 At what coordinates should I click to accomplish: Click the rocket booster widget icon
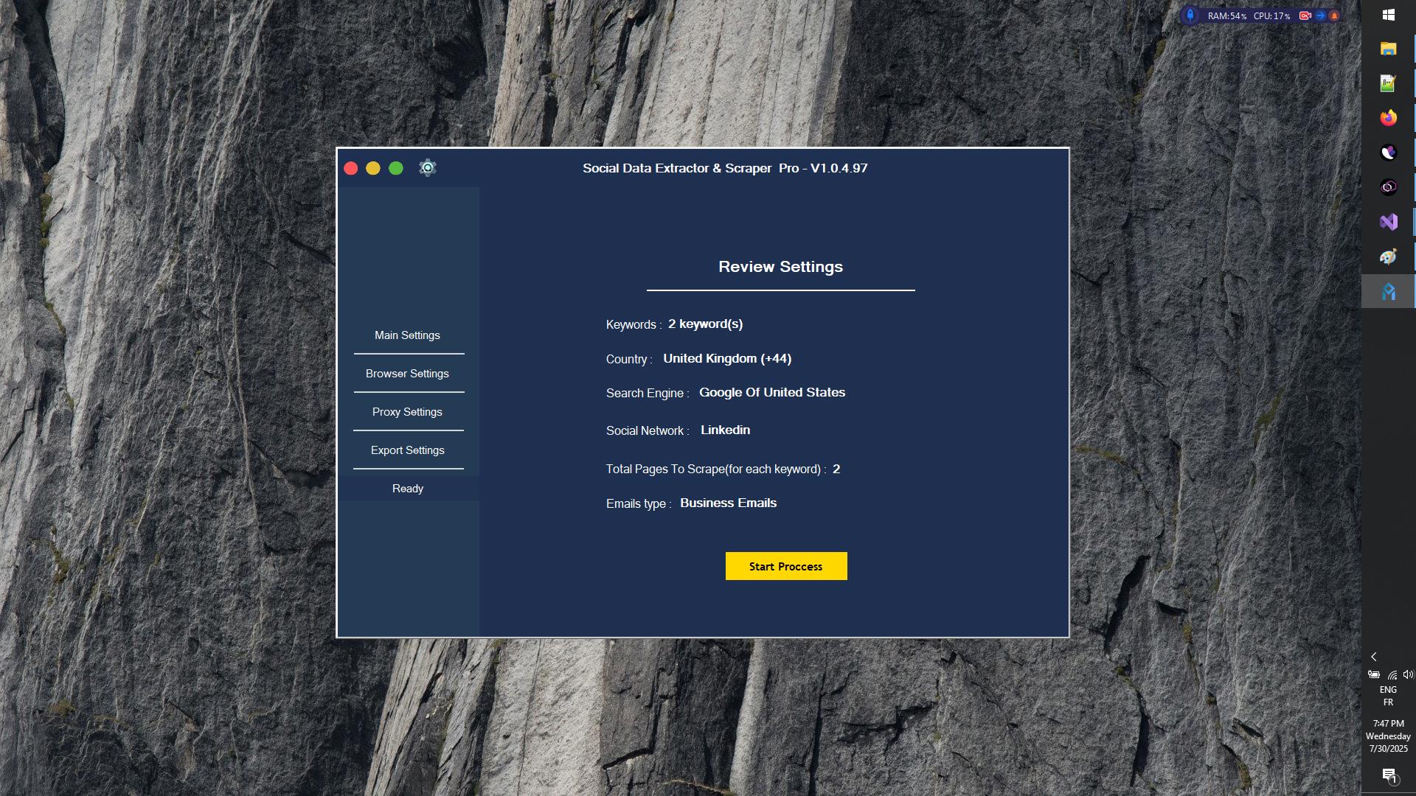pyautogui.click(x=1190, y=15)
